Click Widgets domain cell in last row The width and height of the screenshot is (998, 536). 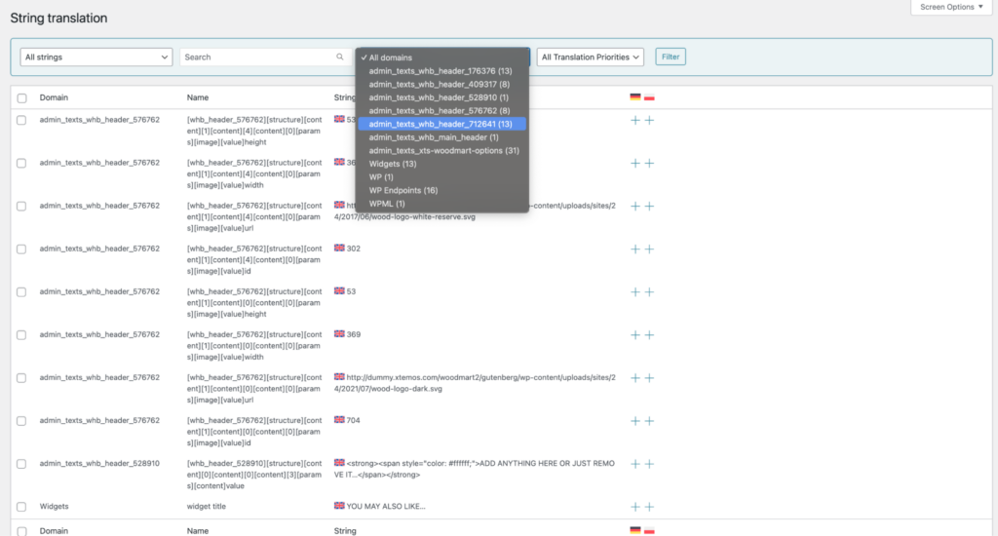point(55,506)
